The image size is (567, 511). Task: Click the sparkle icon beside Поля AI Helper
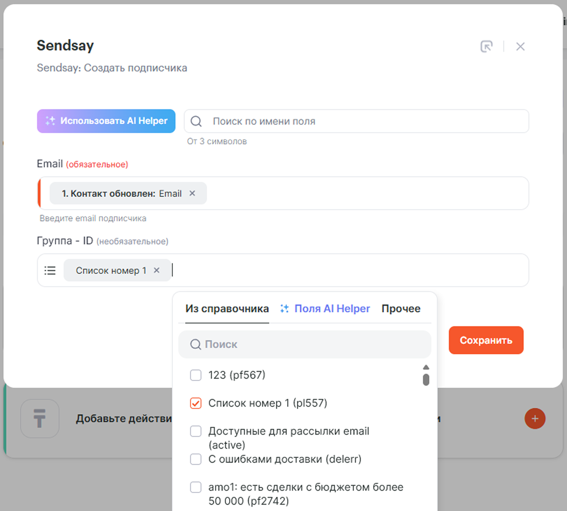284,309
